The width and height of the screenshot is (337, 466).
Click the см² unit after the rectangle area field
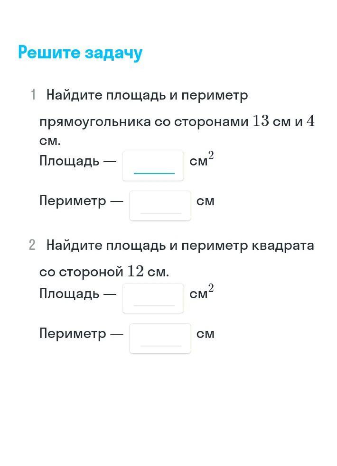(201, 160)
